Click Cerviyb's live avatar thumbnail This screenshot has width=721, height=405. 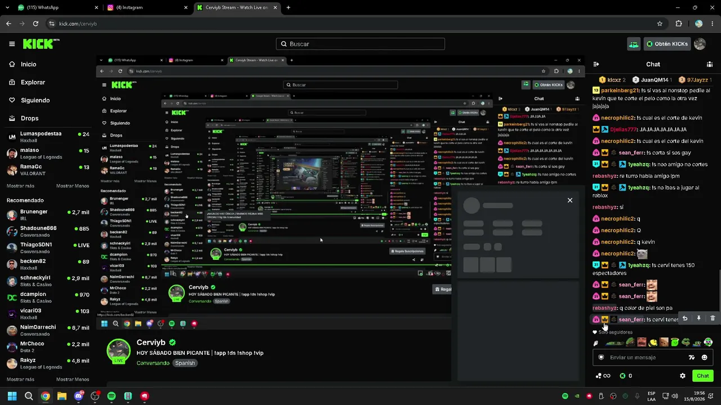click(x=119, y=351)
